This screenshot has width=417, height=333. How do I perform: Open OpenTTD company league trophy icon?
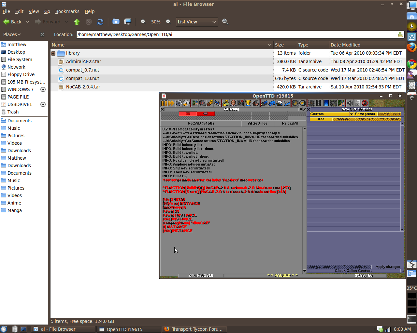click(248, 103)
